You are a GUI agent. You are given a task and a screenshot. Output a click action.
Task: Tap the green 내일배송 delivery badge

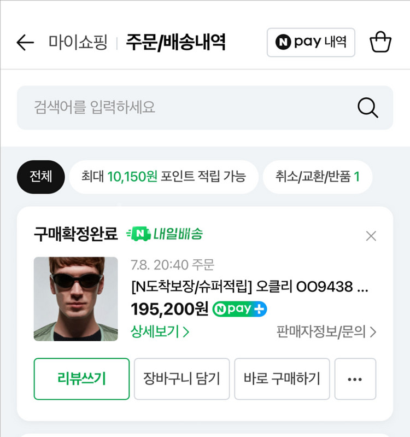tap(165, 234)
